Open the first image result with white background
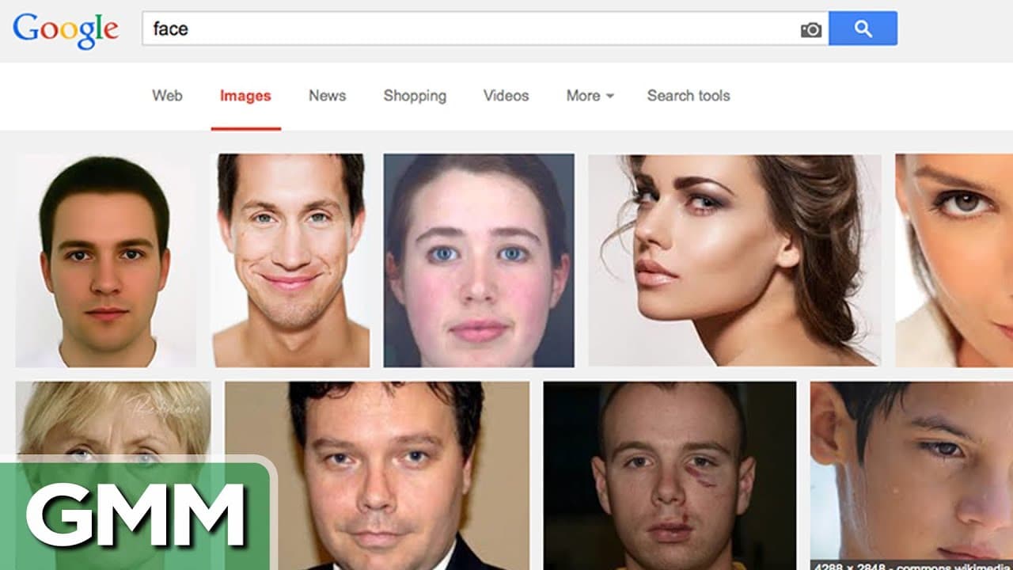The height and width of the screenshot is (570, 1013). tap(106, 260)
